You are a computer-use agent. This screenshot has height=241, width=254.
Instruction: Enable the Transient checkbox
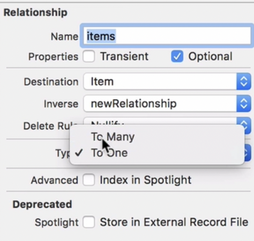pyautogui.click(x=88, y=56)
